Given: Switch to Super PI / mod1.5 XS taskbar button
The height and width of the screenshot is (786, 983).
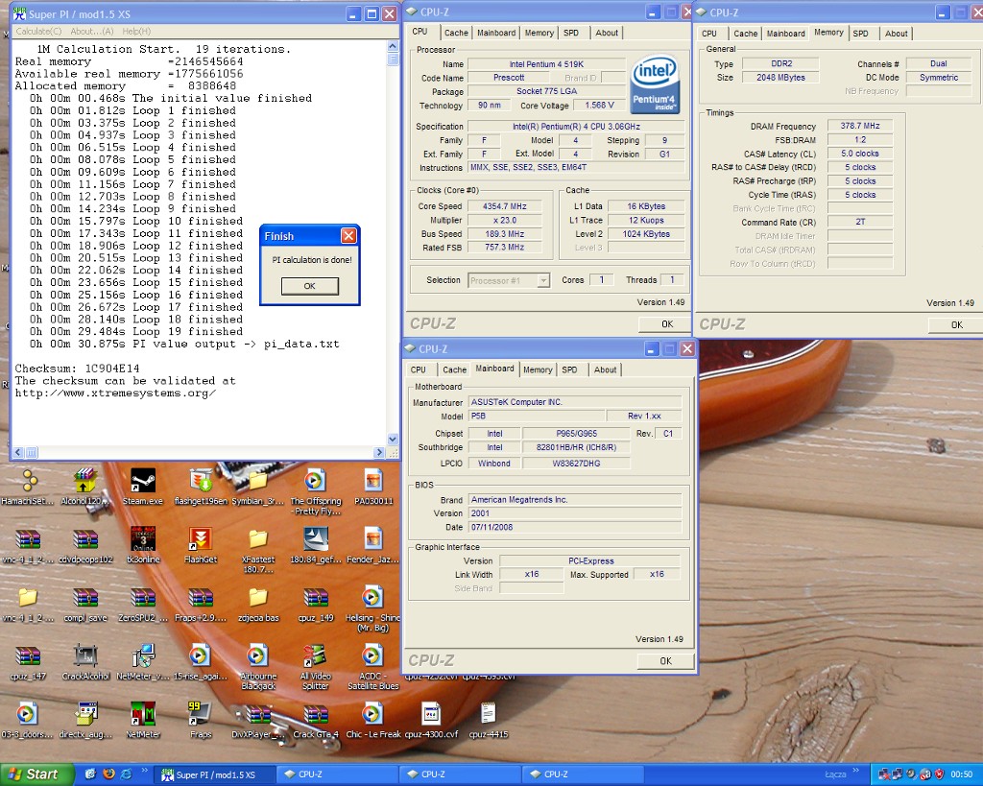Looking at the screenshot, I should coord(214,774).
